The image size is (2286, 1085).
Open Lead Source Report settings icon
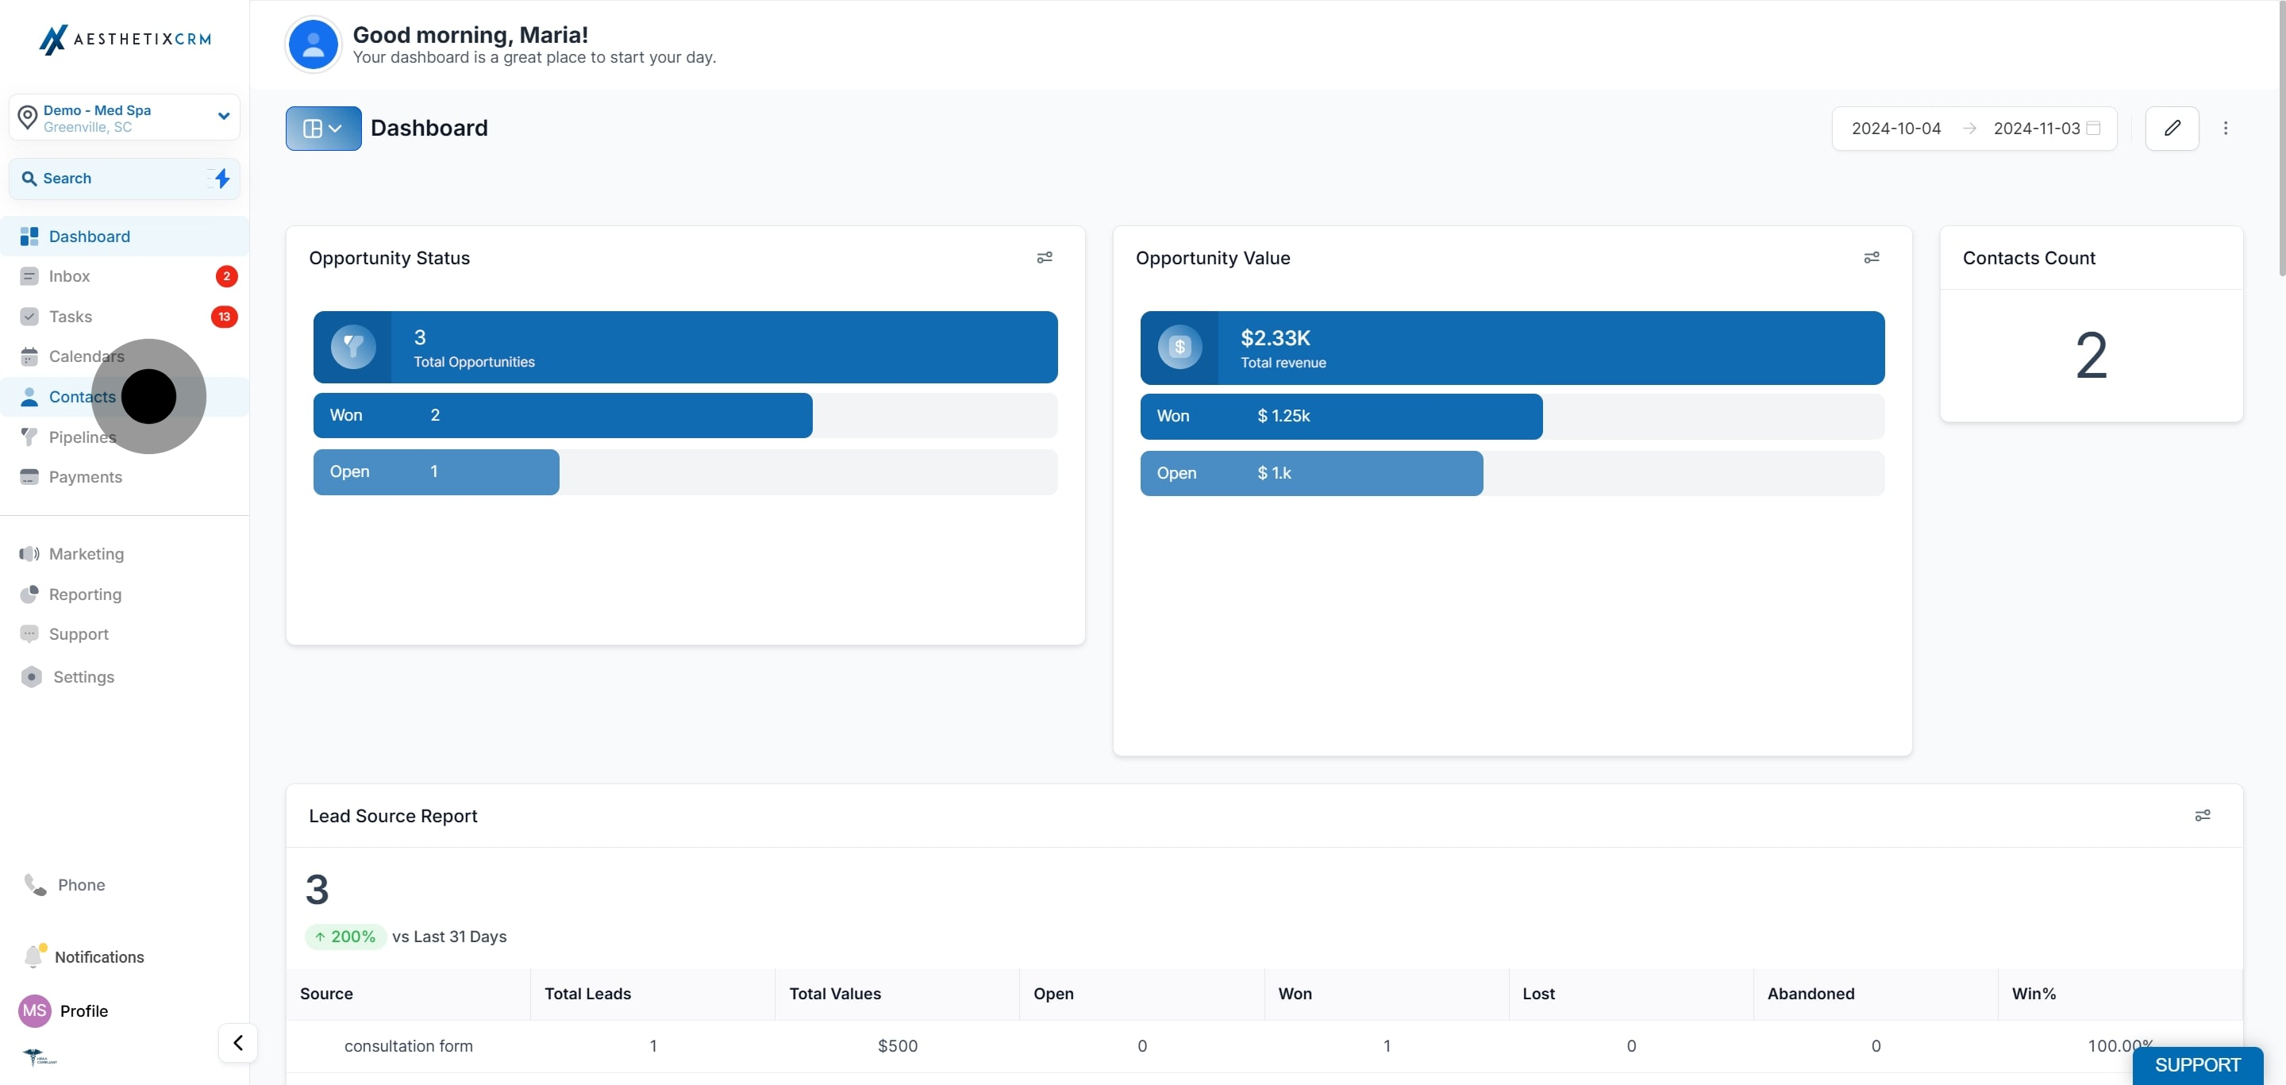tap(2202, 815)
